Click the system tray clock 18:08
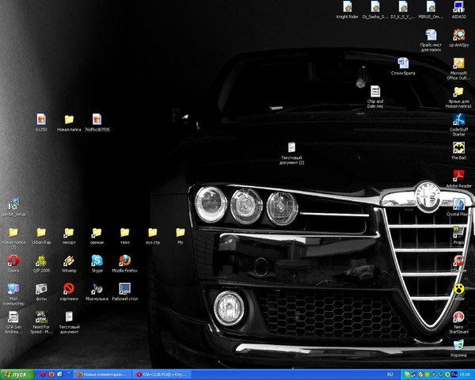 point(466,374)
